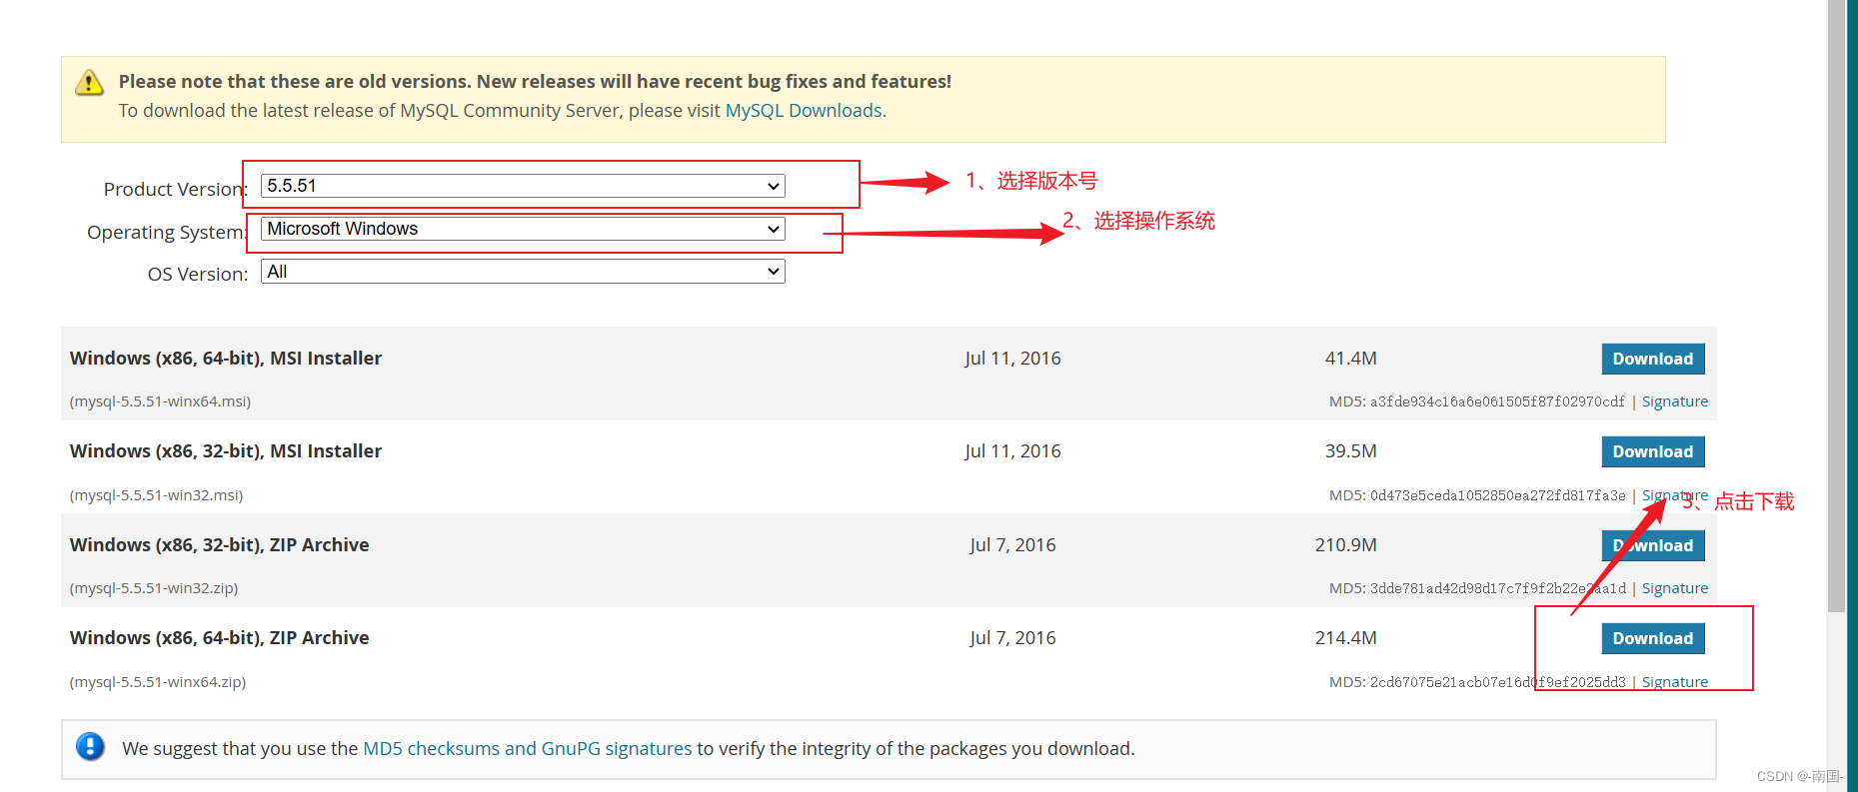This screenshot has width=1858, height=792.
Task: Open the Operating System dropdown showing Microsoft Windows
Action: tap(523, 229)
